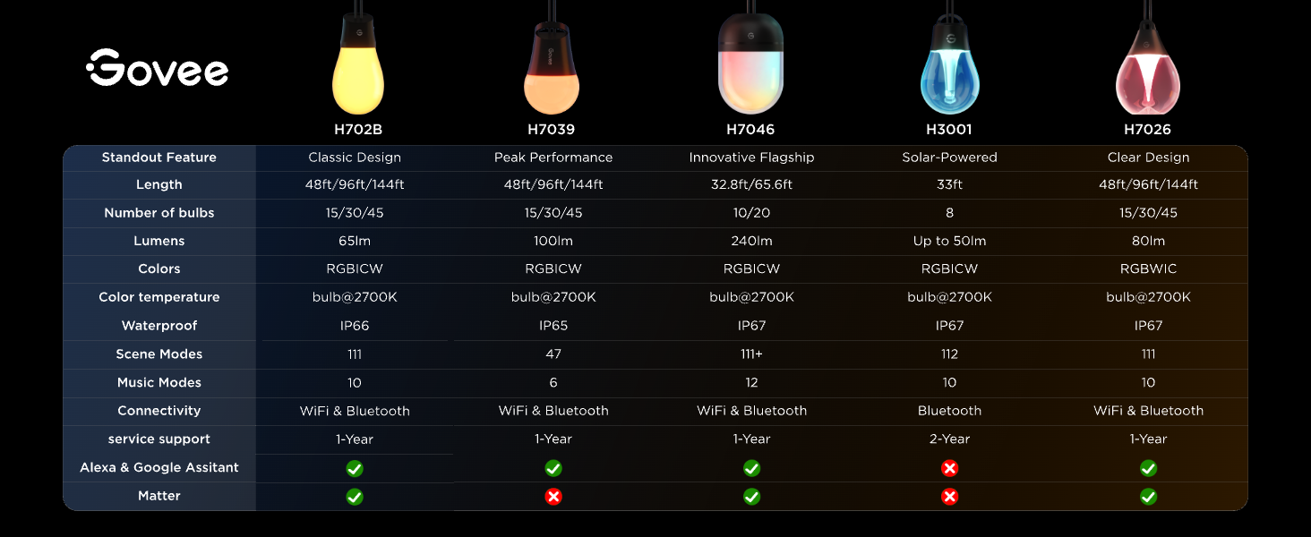Click the IP65 waterproof cell
1311x537 pixels.
(553, 326)
